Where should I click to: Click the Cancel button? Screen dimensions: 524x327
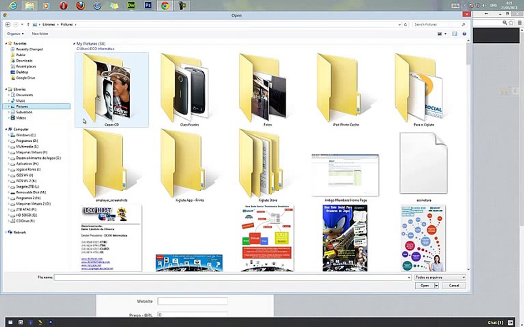click(454, 286)
